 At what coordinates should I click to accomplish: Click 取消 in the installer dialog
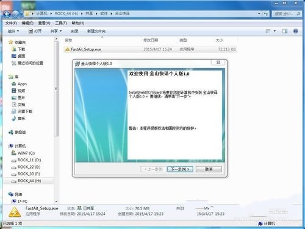pos(209,169)
